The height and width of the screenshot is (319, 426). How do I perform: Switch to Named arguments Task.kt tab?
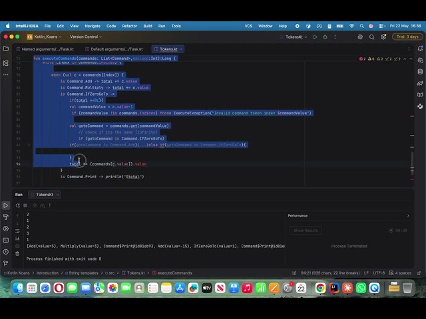click(x=45, y=49)
